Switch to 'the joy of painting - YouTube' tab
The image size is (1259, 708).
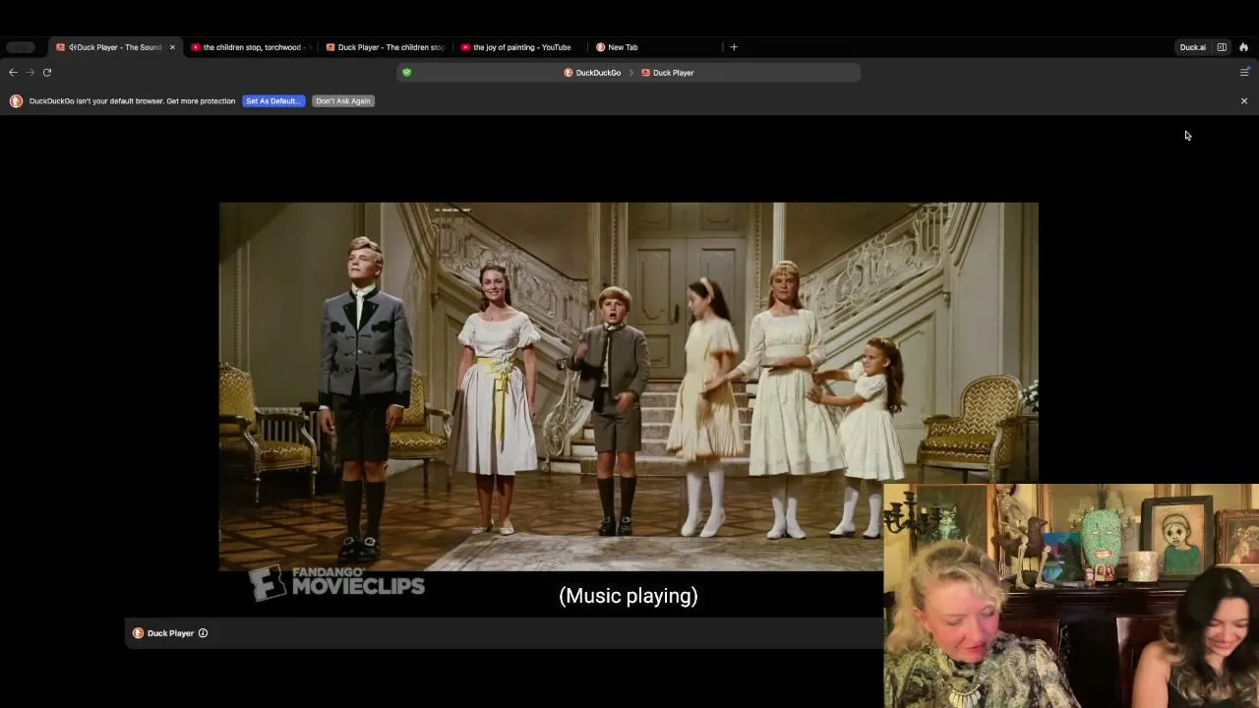pyautogui.click(x=521, y=47)
